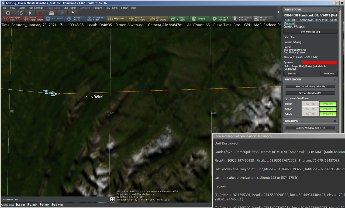Open the Unit Message Log

click(x=310, y=32)
